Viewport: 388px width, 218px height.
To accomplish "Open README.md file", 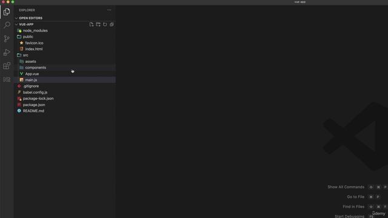I will [x=65, y=111].
